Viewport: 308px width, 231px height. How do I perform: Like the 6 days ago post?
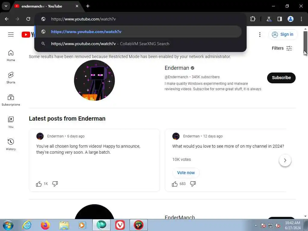pos(39,184)
